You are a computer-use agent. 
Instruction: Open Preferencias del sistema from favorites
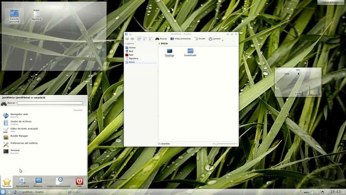point(43,144)
